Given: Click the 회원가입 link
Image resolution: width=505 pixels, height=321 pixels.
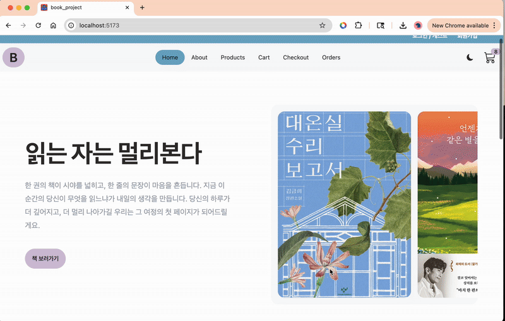Looking at the screenshot, I should [x=467, y=37].
